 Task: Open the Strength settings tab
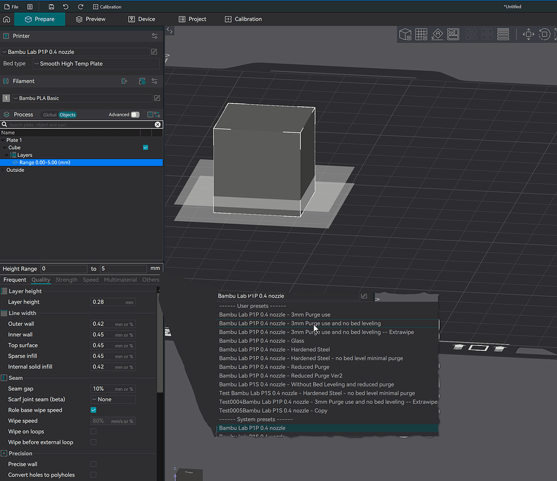pyautogui.click(x=66, y=280)
